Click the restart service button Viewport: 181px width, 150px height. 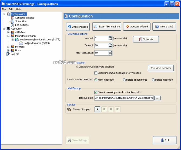[x=118, y=109]
